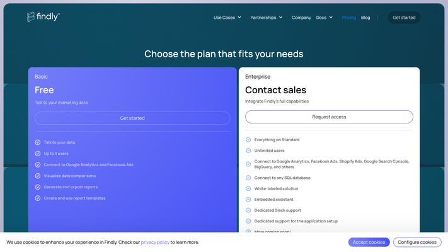This screenshot has width=448, height=252.
Task: Click check icon beside Dedicated support for the application setup
Action: coord(248,221)
